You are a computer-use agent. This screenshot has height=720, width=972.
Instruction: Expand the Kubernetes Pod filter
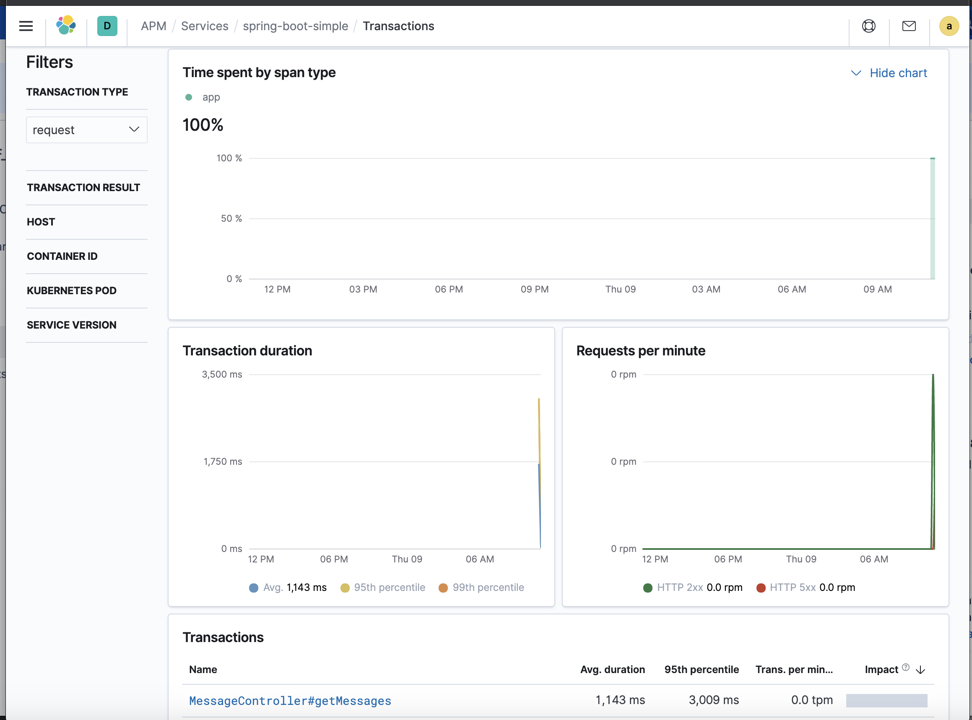pos(72,291)
